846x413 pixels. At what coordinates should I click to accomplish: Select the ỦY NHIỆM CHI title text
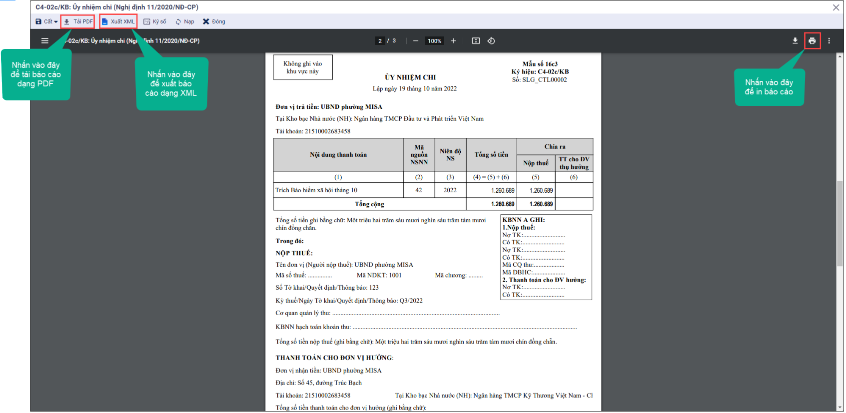point(410,77)
